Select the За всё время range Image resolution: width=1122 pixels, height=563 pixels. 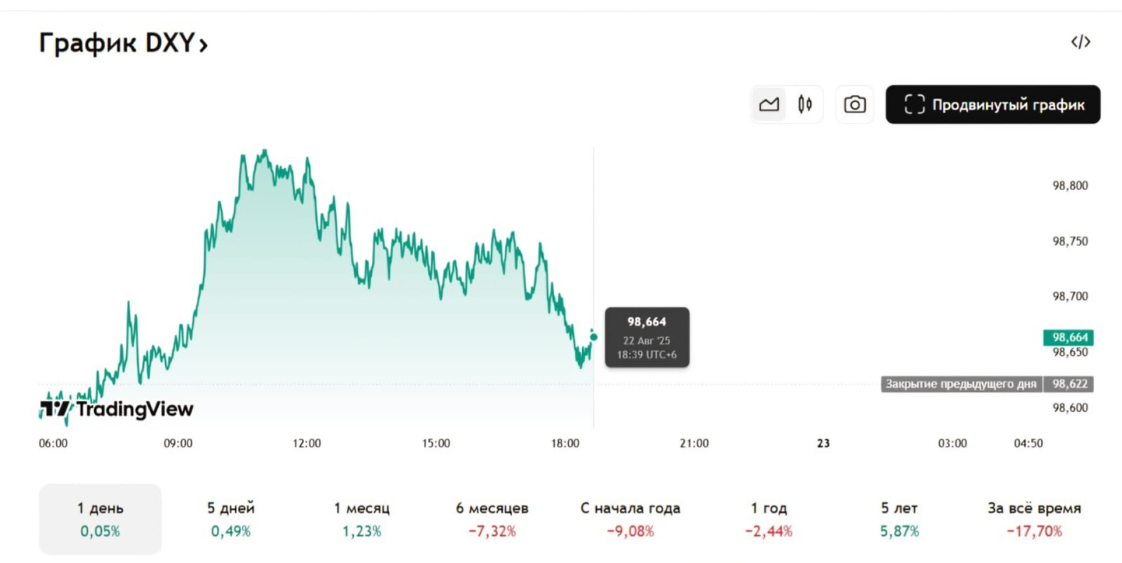1034,519
